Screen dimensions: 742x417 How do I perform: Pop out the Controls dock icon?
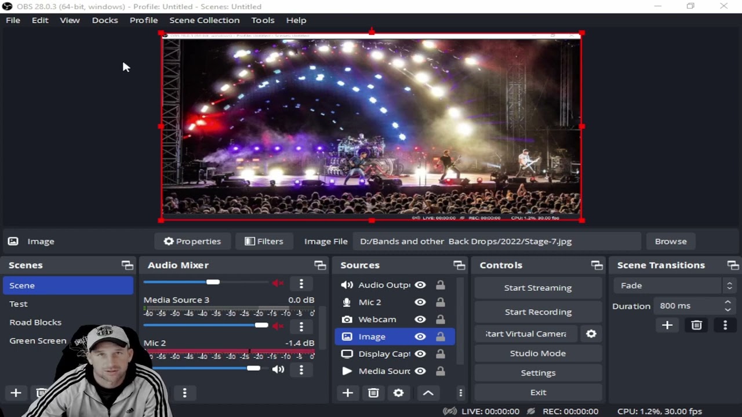[596, 265]
